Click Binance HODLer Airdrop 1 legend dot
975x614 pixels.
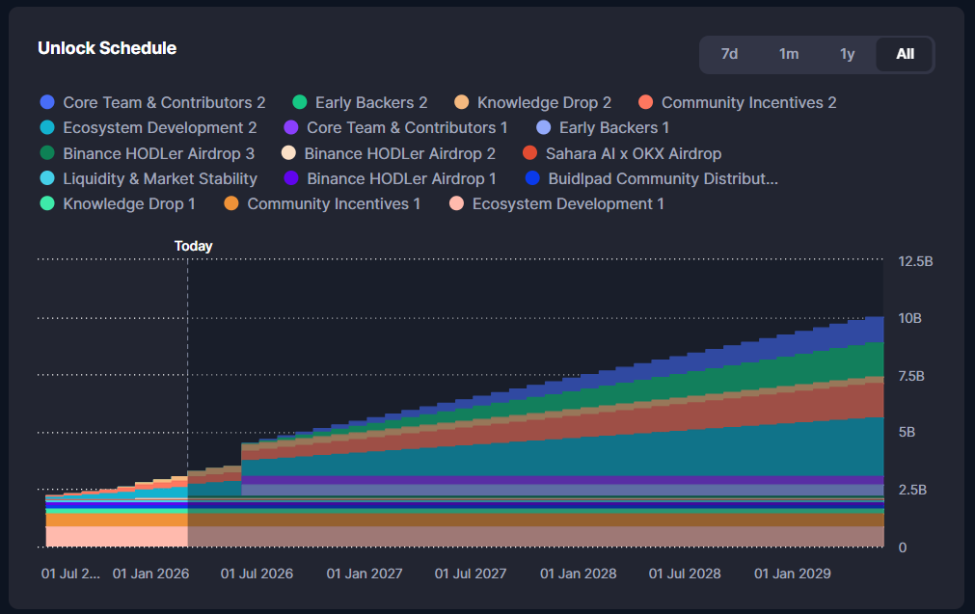pyautogui.click(x=291, y=179)
